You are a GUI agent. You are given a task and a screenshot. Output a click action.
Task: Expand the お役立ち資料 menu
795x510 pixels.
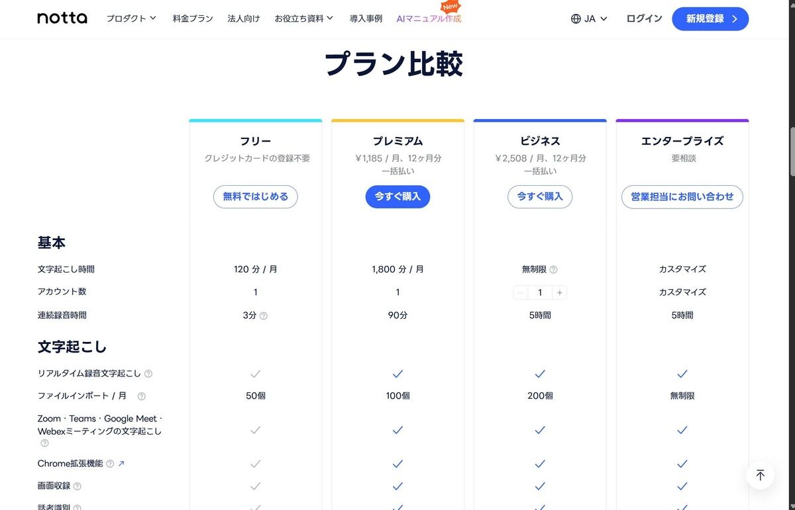[304, 19]
